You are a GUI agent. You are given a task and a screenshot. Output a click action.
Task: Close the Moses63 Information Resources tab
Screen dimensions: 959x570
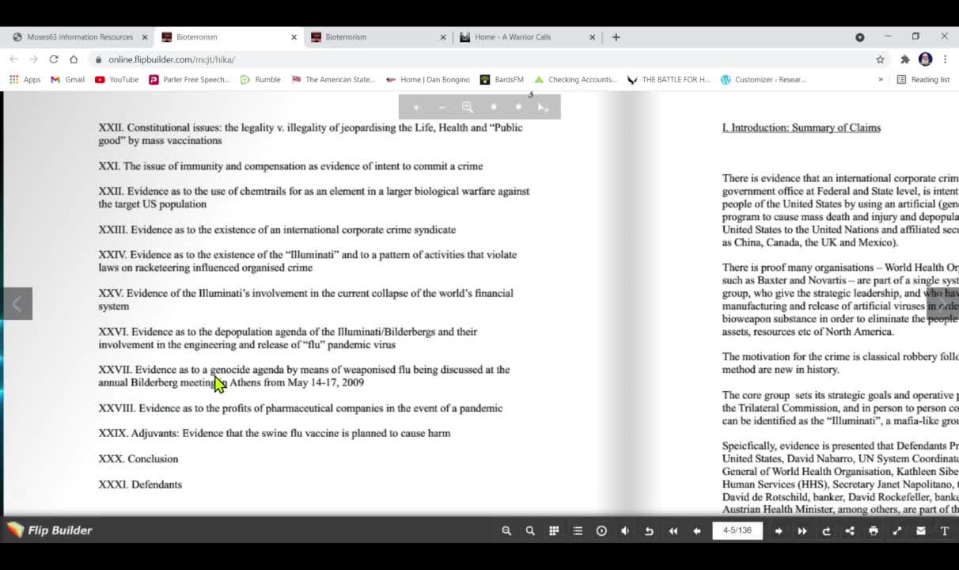pyautogui.click(x=145, y=36)
